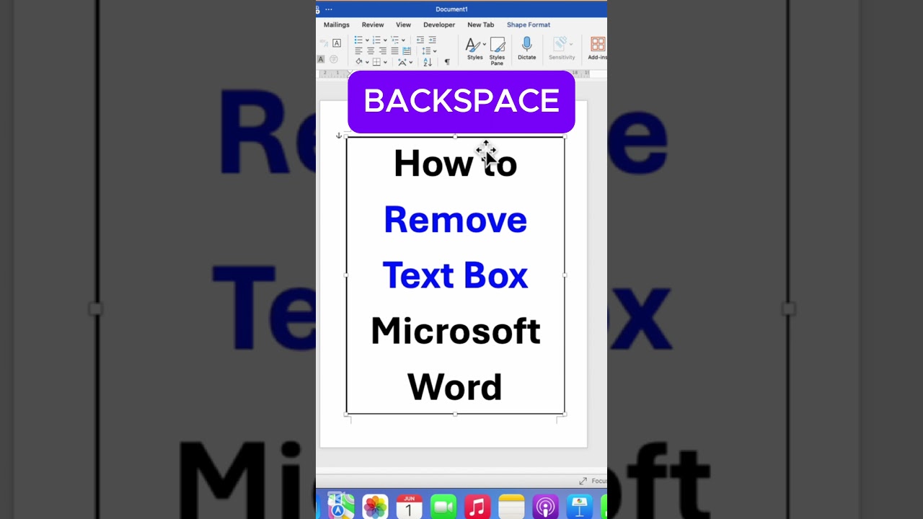This screenshot has height=519, width=923.
Task: Expand the Shading color dropdown arrow
Action: pos(367,62)
